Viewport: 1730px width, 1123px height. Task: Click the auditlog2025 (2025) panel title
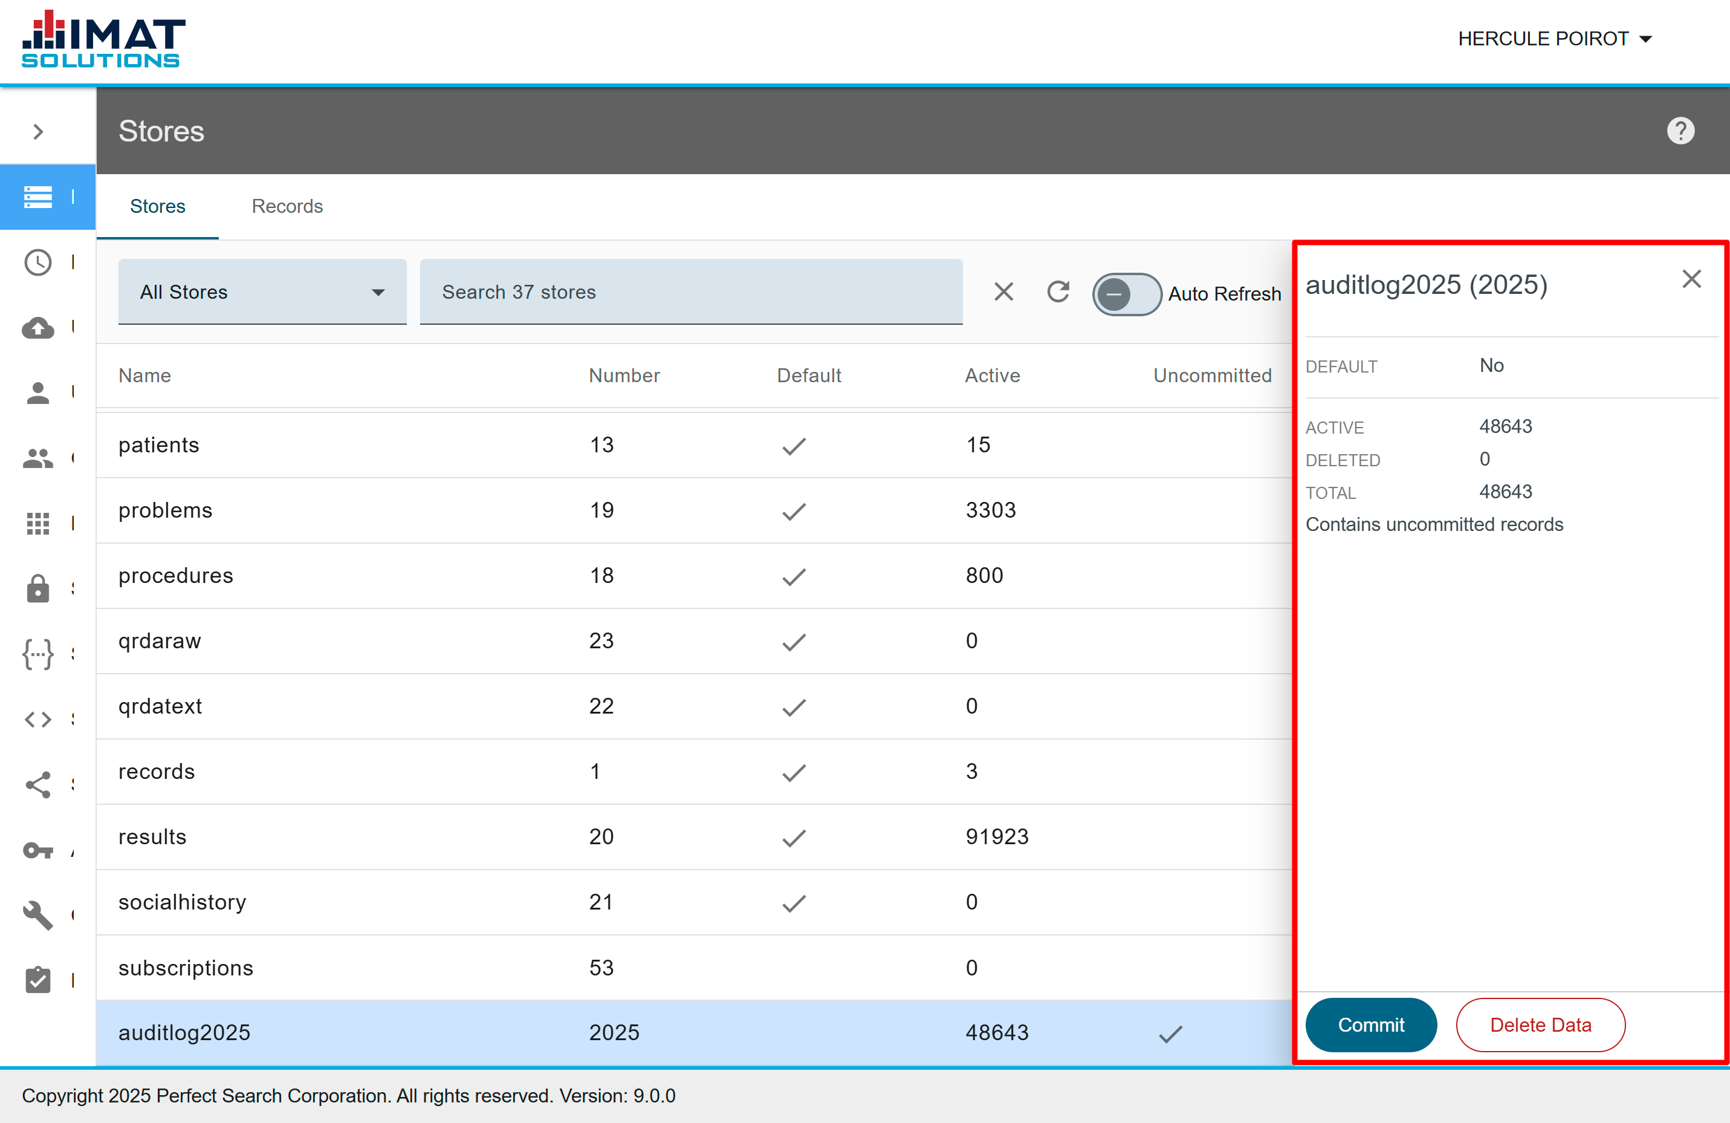[x=1426, y=284]
